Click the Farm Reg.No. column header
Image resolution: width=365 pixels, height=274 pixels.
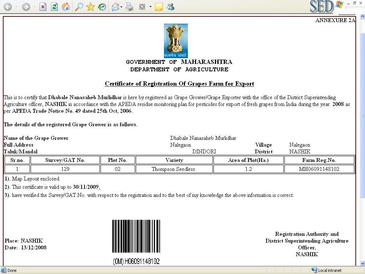[319, 160]
